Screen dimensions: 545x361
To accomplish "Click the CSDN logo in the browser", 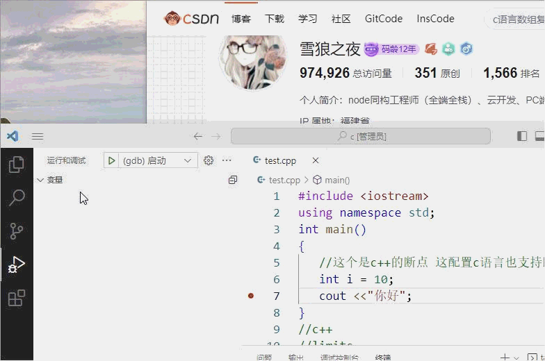I will [x=192, y=18].
